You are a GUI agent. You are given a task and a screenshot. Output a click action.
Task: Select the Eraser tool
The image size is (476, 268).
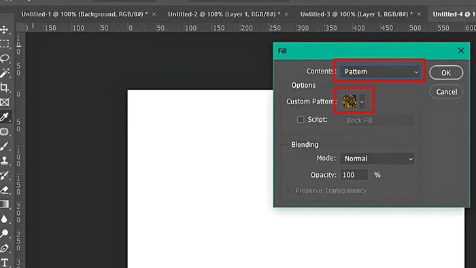coord(5,190)
